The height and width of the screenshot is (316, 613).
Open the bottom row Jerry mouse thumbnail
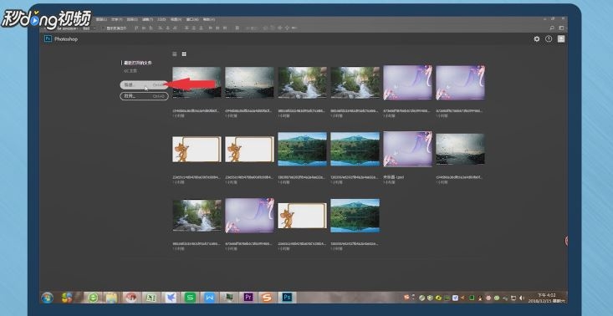click(x=302, y=216)
